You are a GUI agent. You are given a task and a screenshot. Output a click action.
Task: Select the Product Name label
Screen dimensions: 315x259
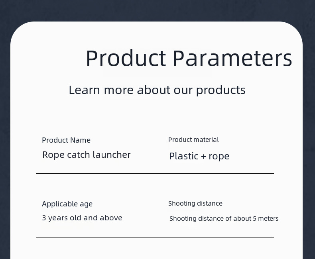tap(66, 140)
